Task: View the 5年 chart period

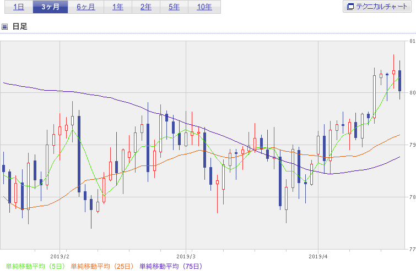Action: coord(174,7)
